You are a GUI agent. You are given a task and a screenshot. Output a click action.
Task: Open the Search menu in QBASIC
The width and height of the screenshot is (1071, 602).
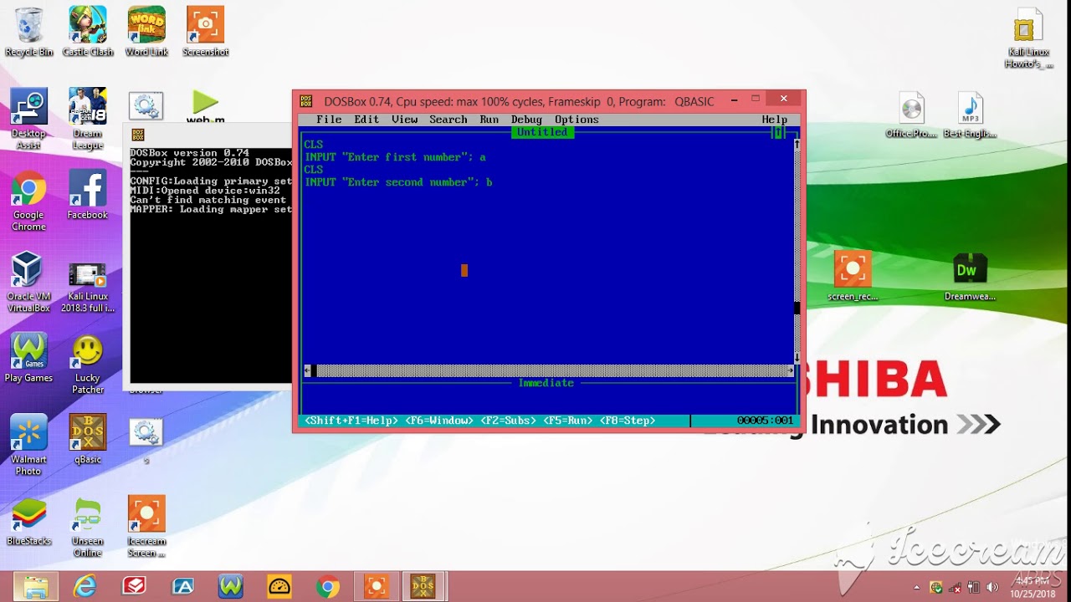[x=448, y=120]
